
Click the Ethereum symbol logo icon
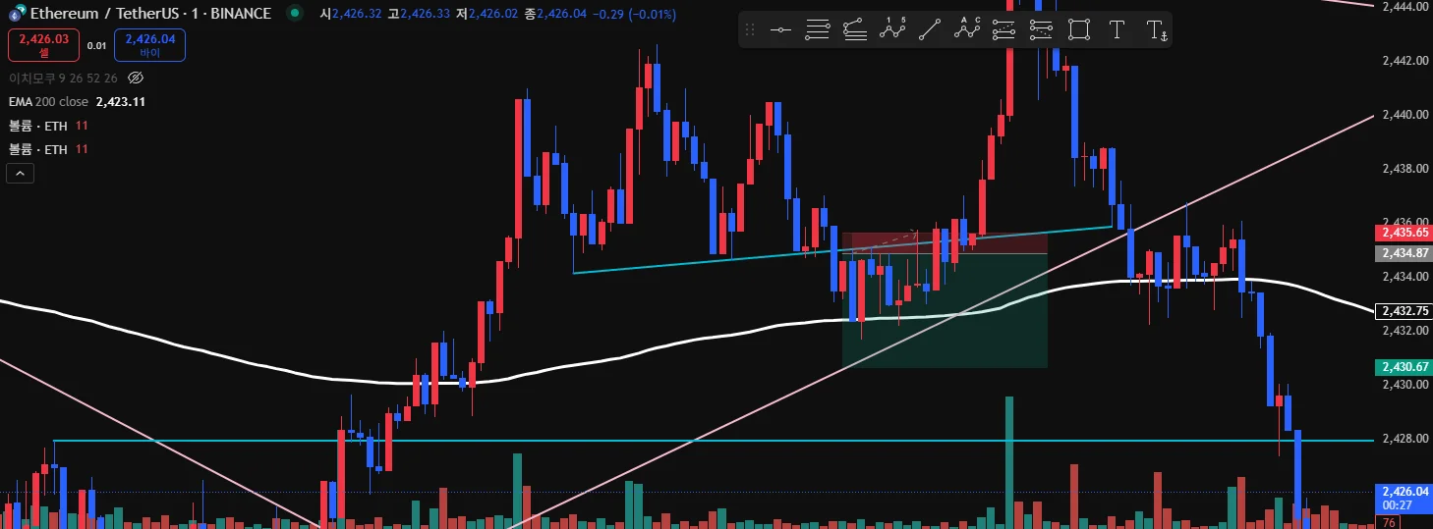pos(17,14)
